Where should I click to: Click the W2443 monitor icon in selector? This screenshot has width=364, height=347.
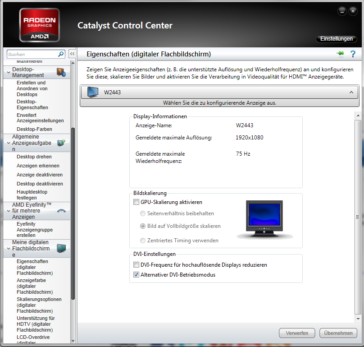coord(93,93)
